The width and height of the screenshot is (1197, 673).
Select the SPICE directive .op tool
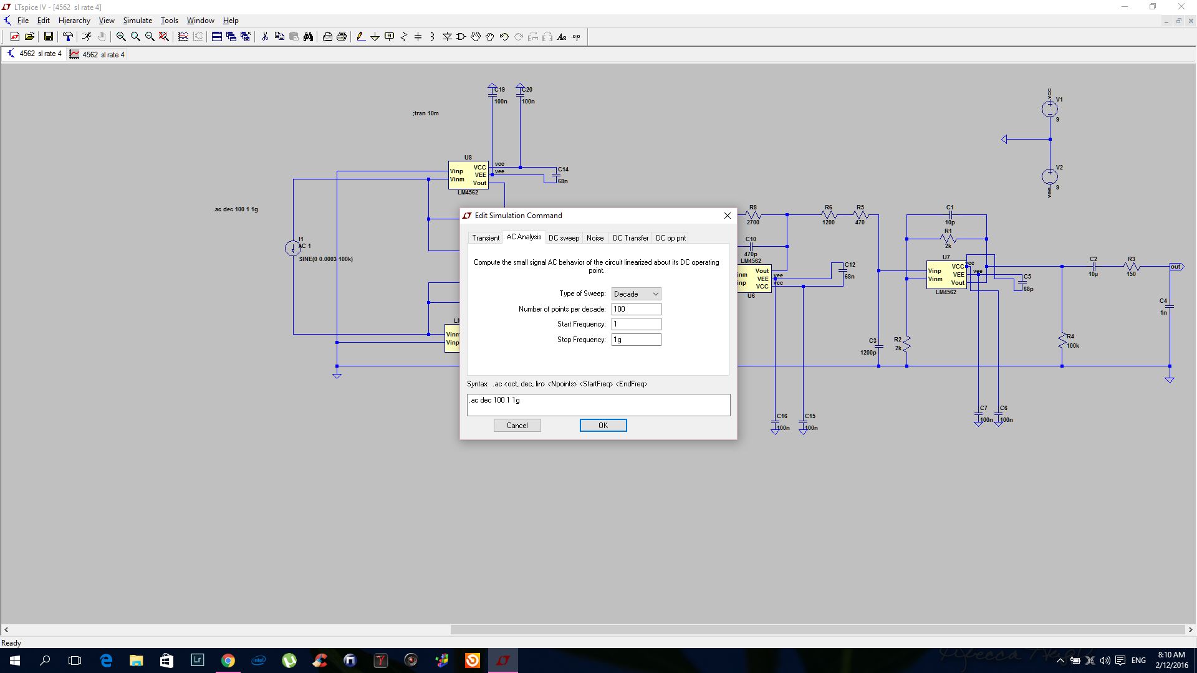pos(576,37)
